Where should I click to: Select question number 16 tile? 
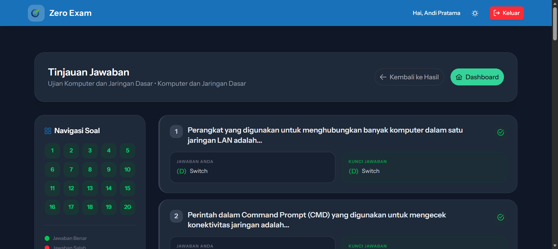tap(52, 207)
